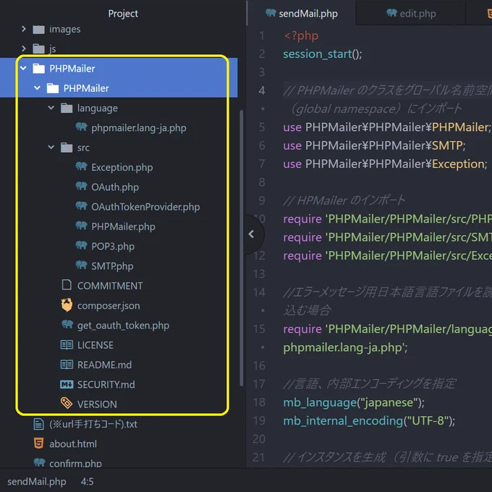This screenshot has height=492, width=492.
Task: Click the top-level PHPMailer folder icon
Action: click(x=38, y=69)
